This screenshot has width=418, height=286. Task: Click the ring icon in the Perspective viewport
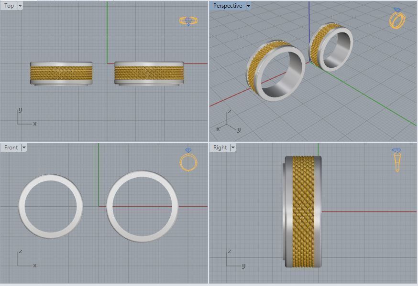click(397, 18)
